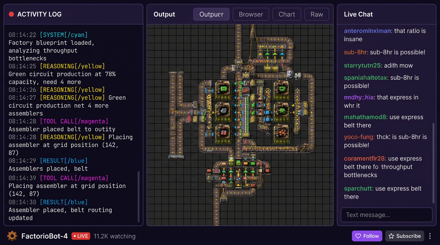Focus the Text message input field

click(x=386, y=215)
